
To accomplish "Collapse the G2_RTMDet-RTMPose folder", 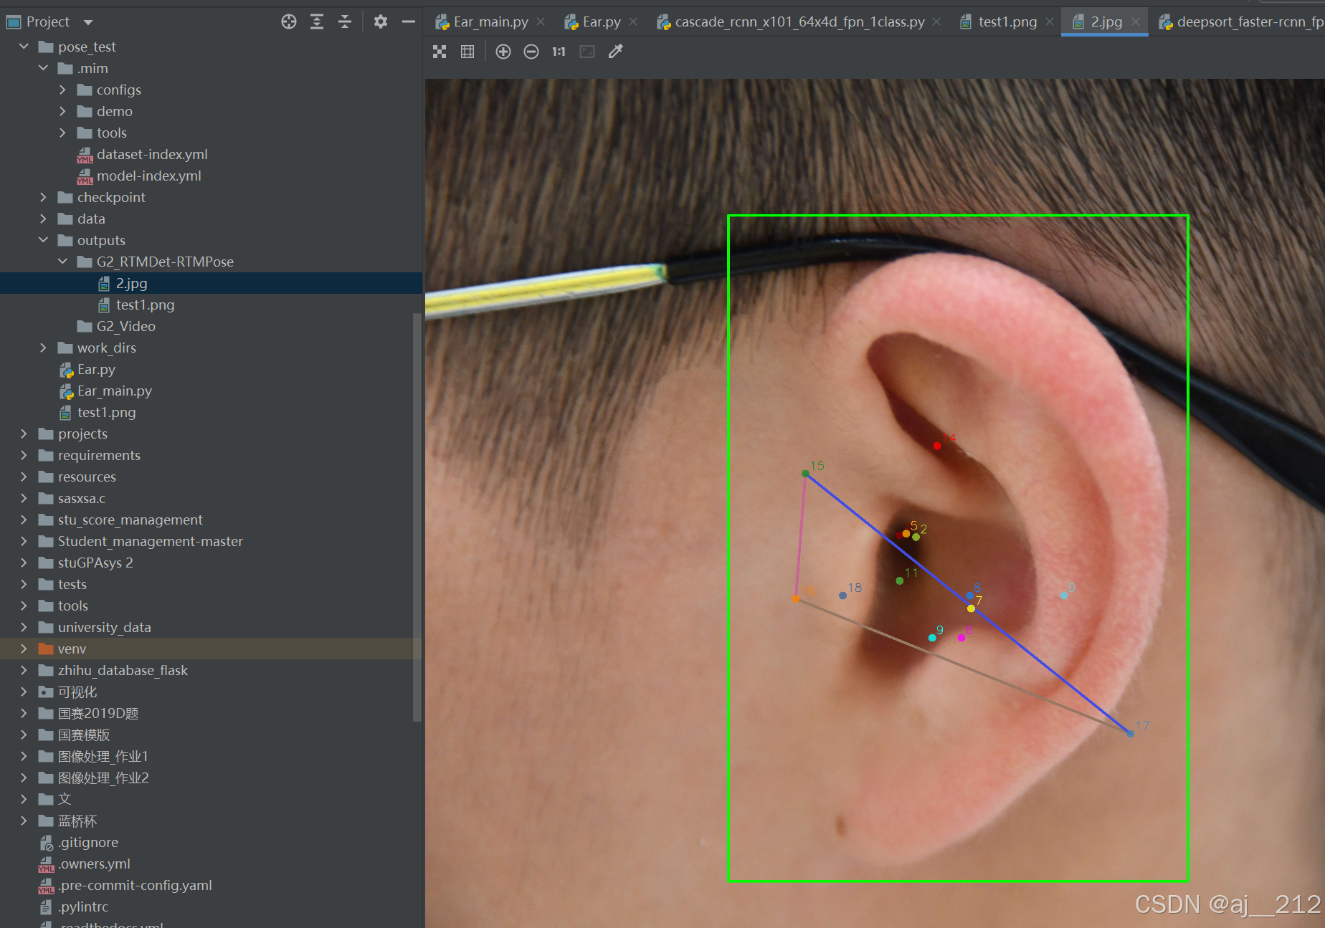I will coord(62,262).
